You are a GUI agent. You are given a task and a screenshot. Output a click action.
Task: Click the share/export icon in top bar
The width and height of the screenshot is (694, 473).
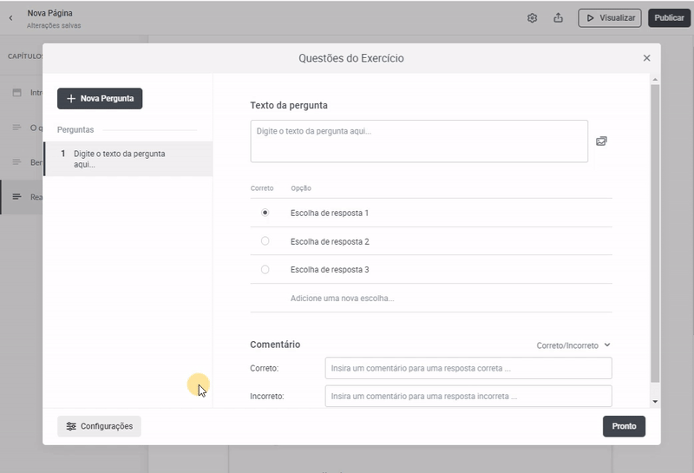pyautogui.click(x=558, y=18)
